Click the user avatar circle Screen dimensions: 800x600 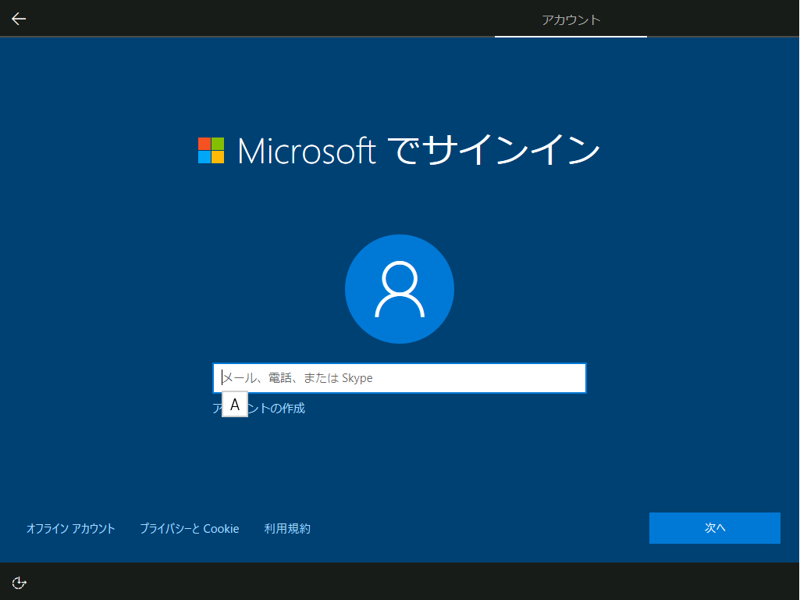400,289
